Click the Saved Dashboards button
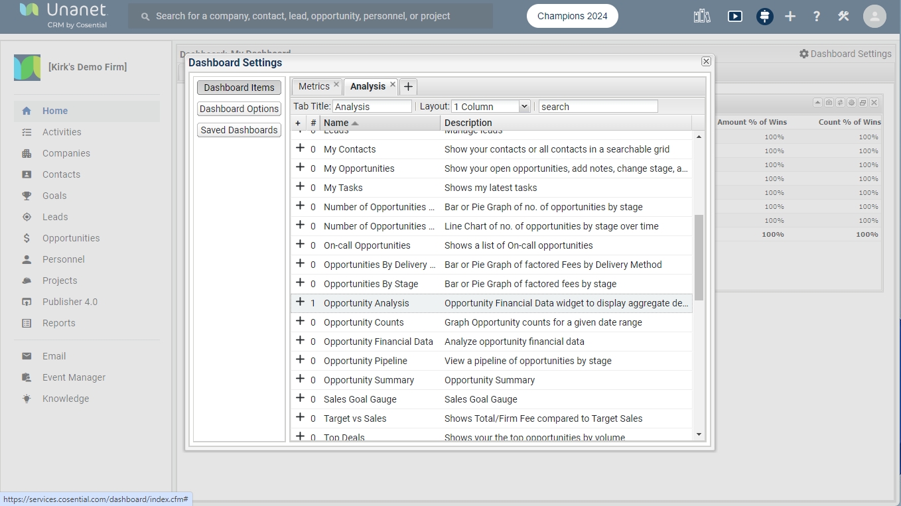 (x=239, y=130)
